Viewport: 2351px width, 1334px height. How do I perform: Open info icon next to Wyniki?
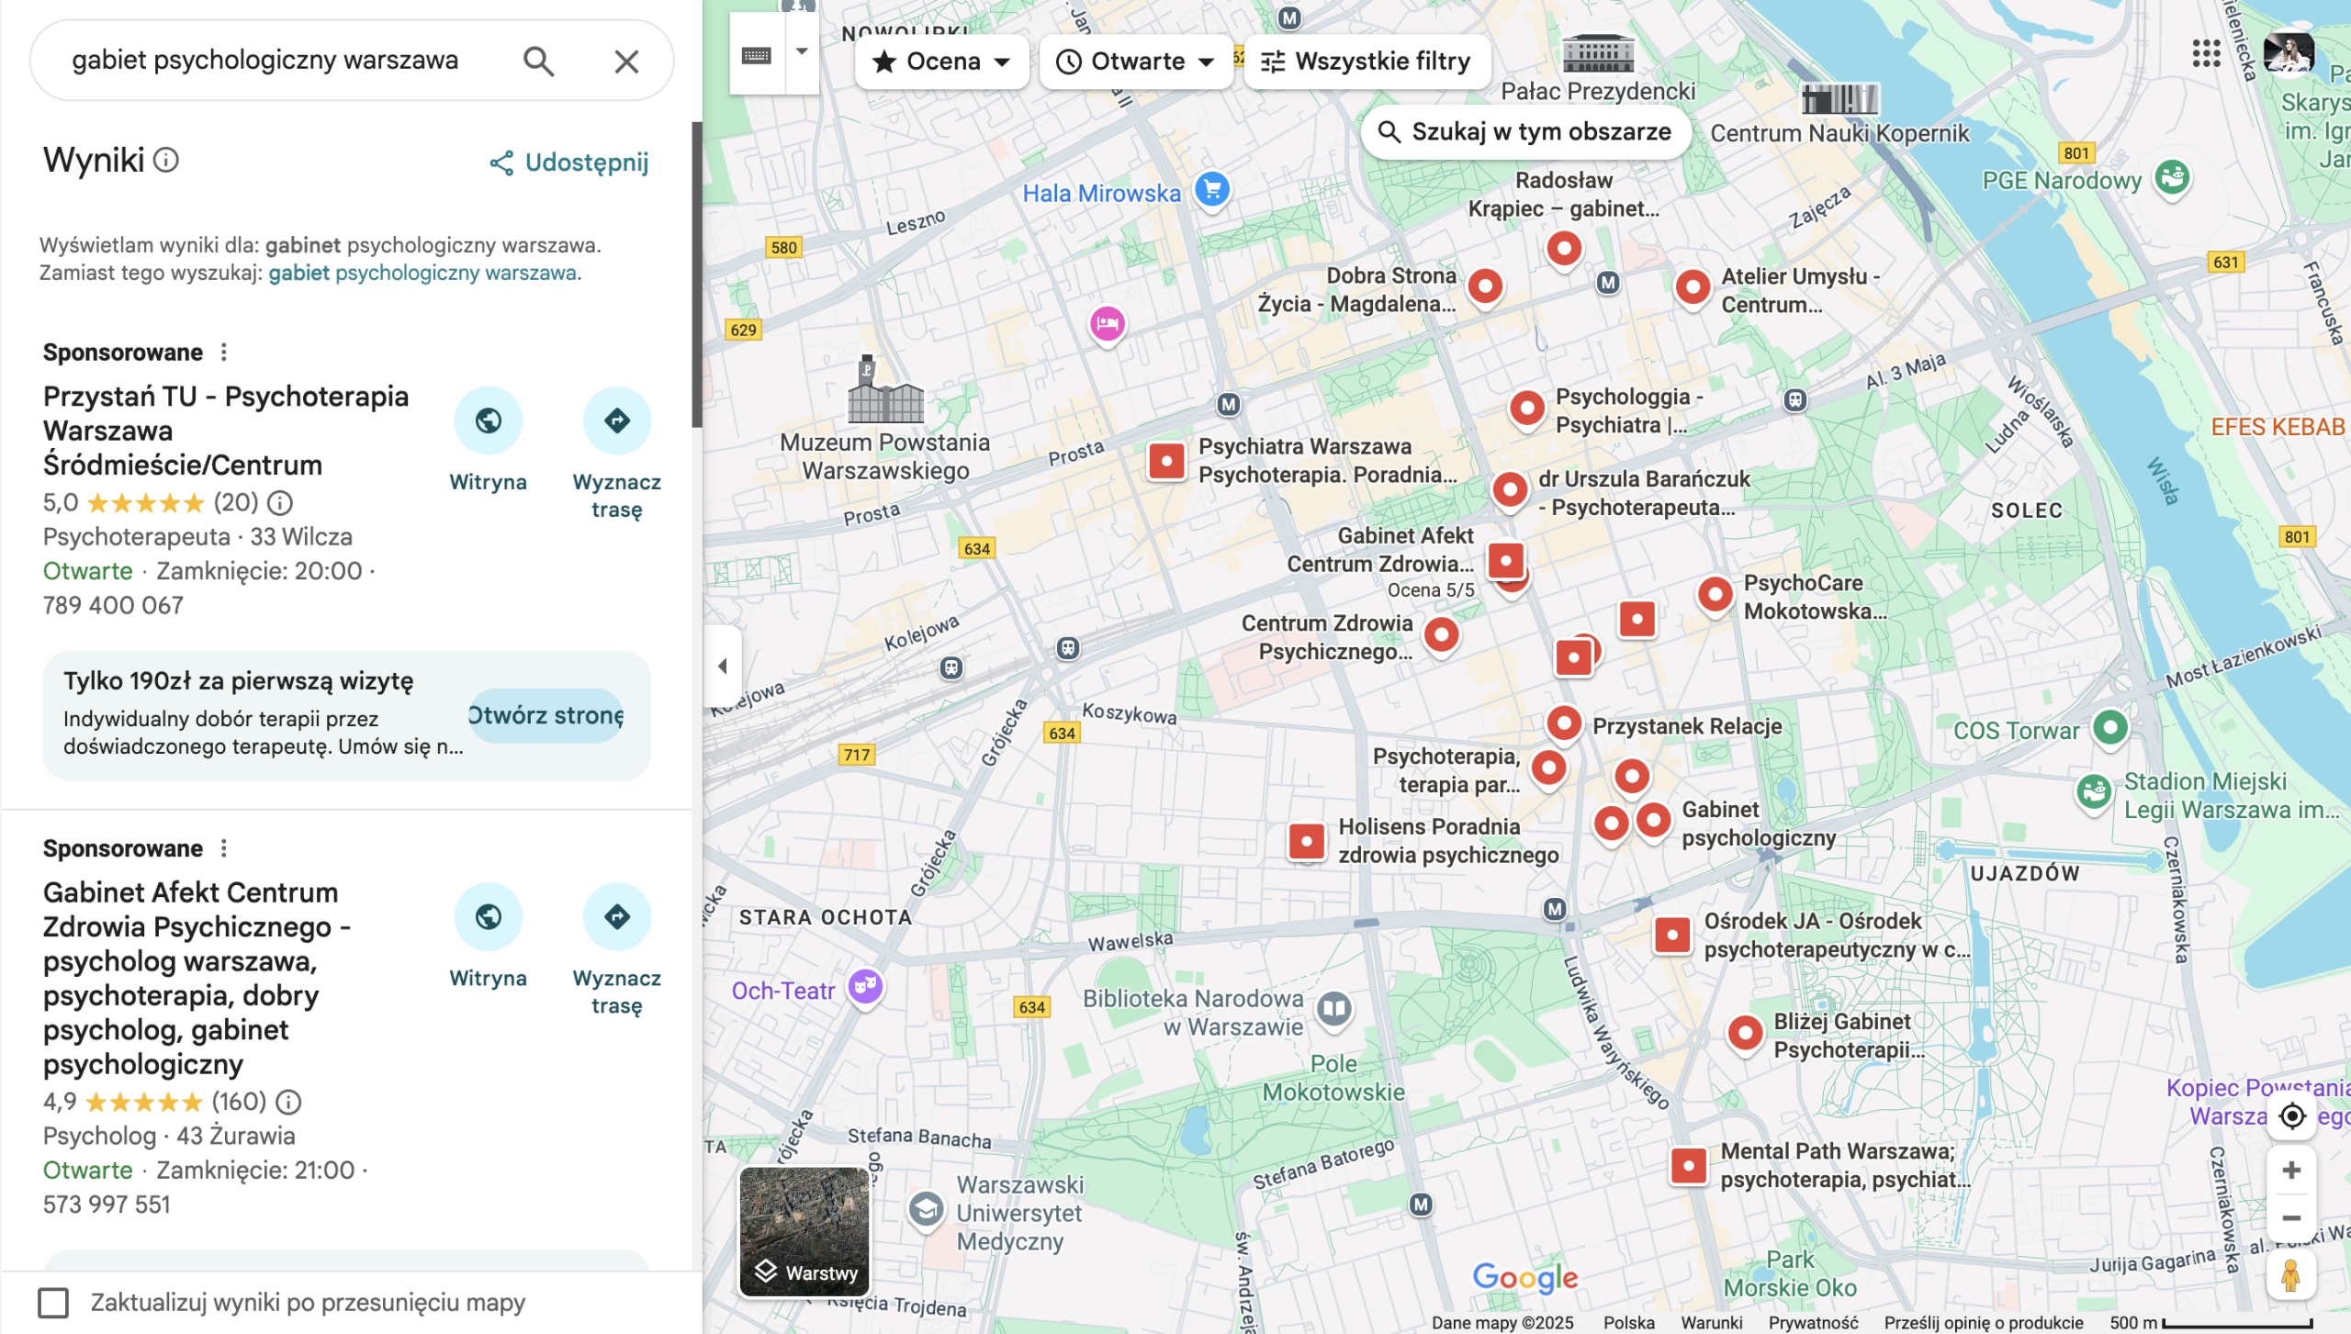point(166,161)
